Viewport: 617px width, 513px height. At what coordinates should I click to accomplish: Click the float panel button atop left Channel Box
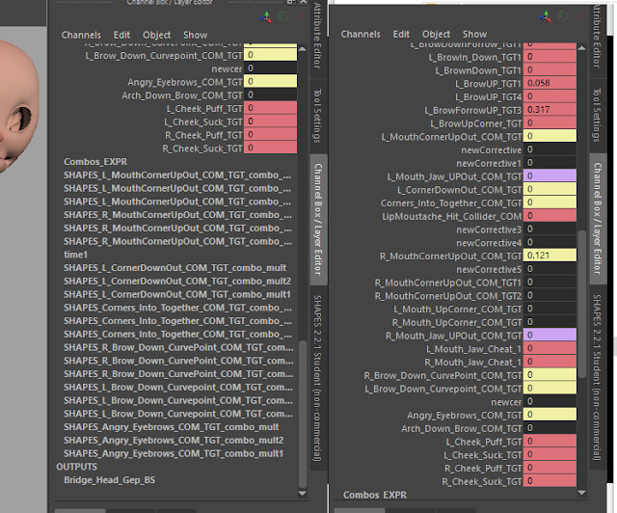[291, 2]
